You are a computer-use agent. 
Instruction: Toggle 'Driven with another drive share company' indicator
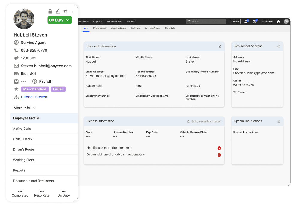pyautogui.click(x=219, y=155)
